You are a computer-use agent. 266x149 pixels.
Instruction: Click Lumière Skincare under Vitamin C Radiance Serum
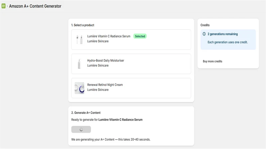98,41
